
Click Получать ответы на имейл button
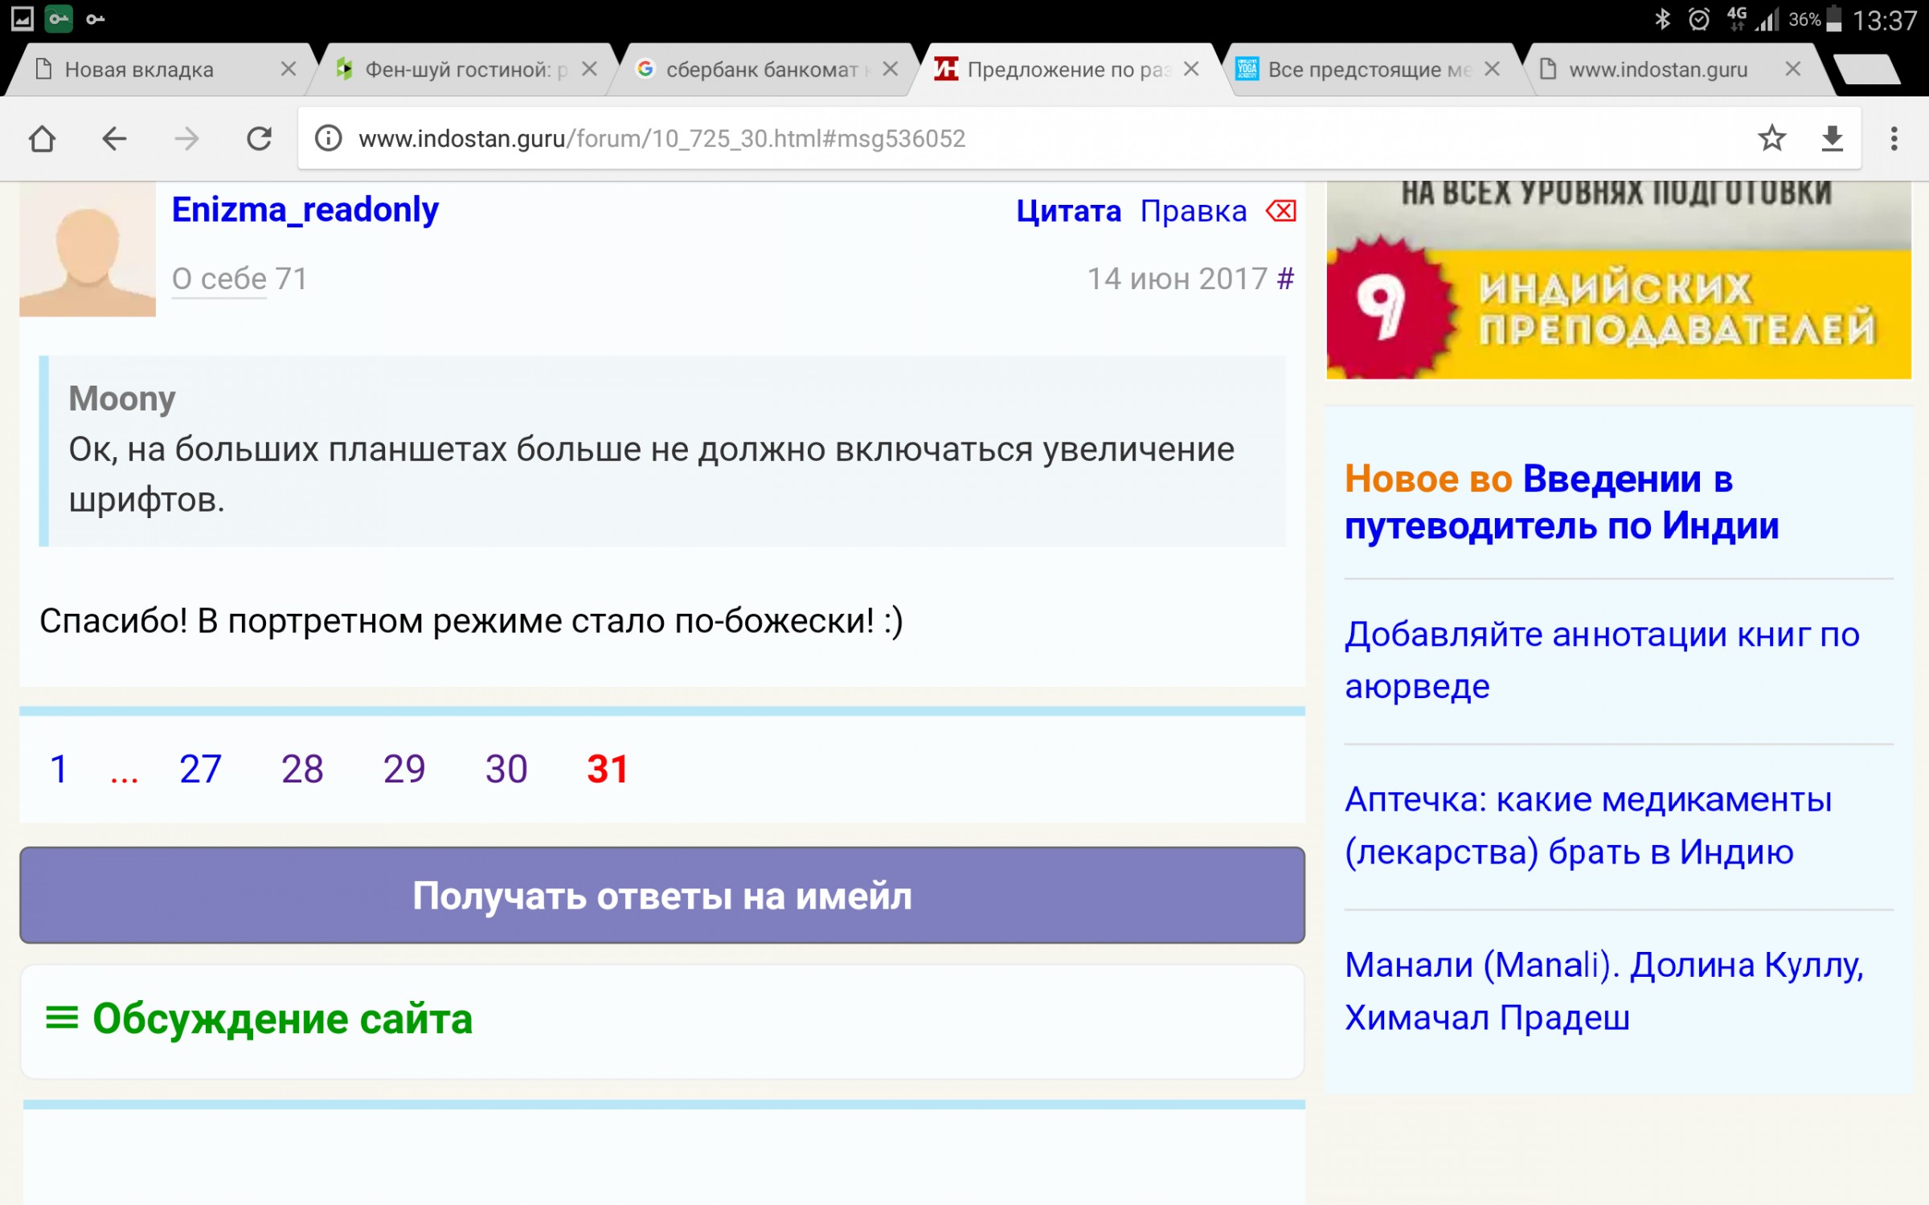tap(661, 895)
